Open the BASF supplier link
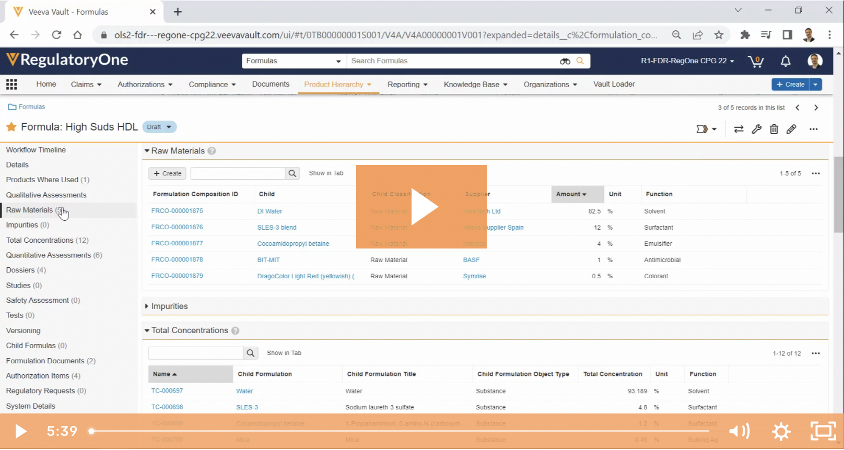This screenshot has width=844, height=450. pyautogui.click(x=471, y=260)
